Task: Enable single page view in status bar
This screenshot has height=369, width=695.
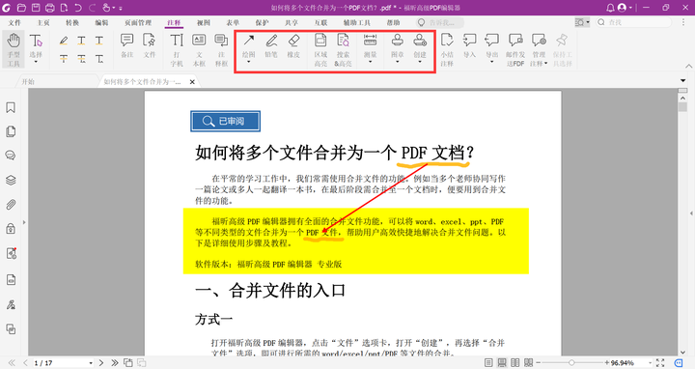Action: click(488, 363)
